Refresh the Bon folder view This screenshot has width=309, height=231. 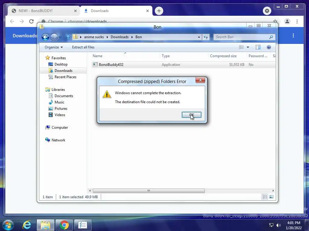(206, 37)
